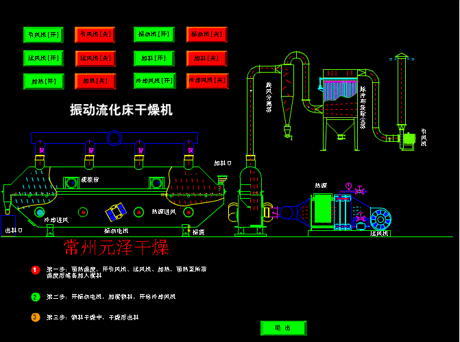Screen dimensions: 460x342
Task: Click the green step 2 circle
Action: pyautogui.click(x=36, y=297)
